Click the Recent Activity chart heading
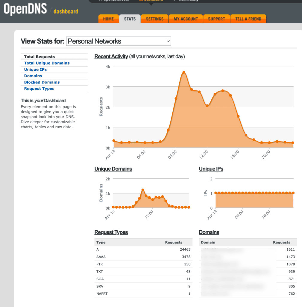 point(111,57)
